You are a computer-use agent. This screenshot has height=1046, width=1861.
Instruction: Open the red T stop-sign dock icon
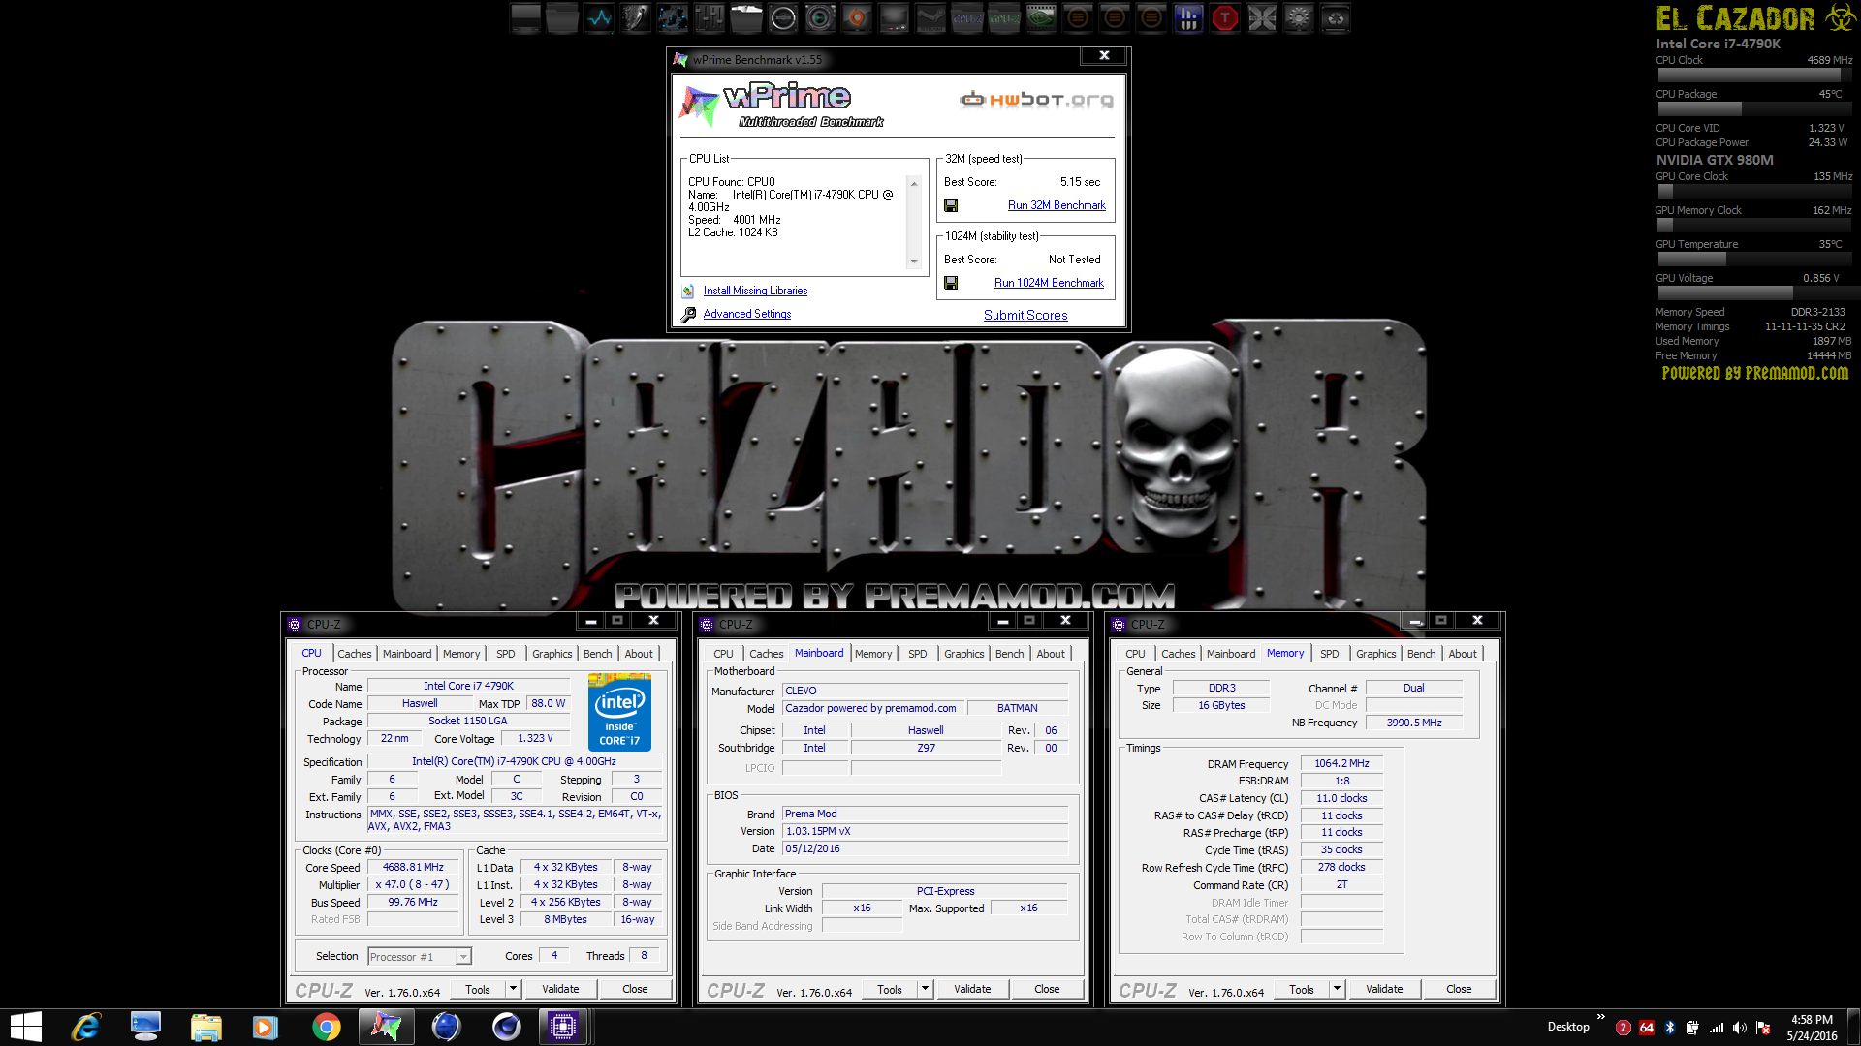point(1225,18)
